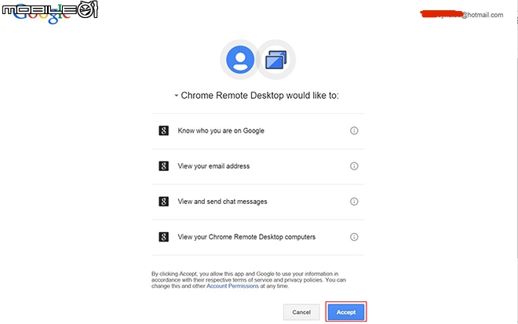Show info for Chrome Remote Desktop computers permission

coord(354,237)
